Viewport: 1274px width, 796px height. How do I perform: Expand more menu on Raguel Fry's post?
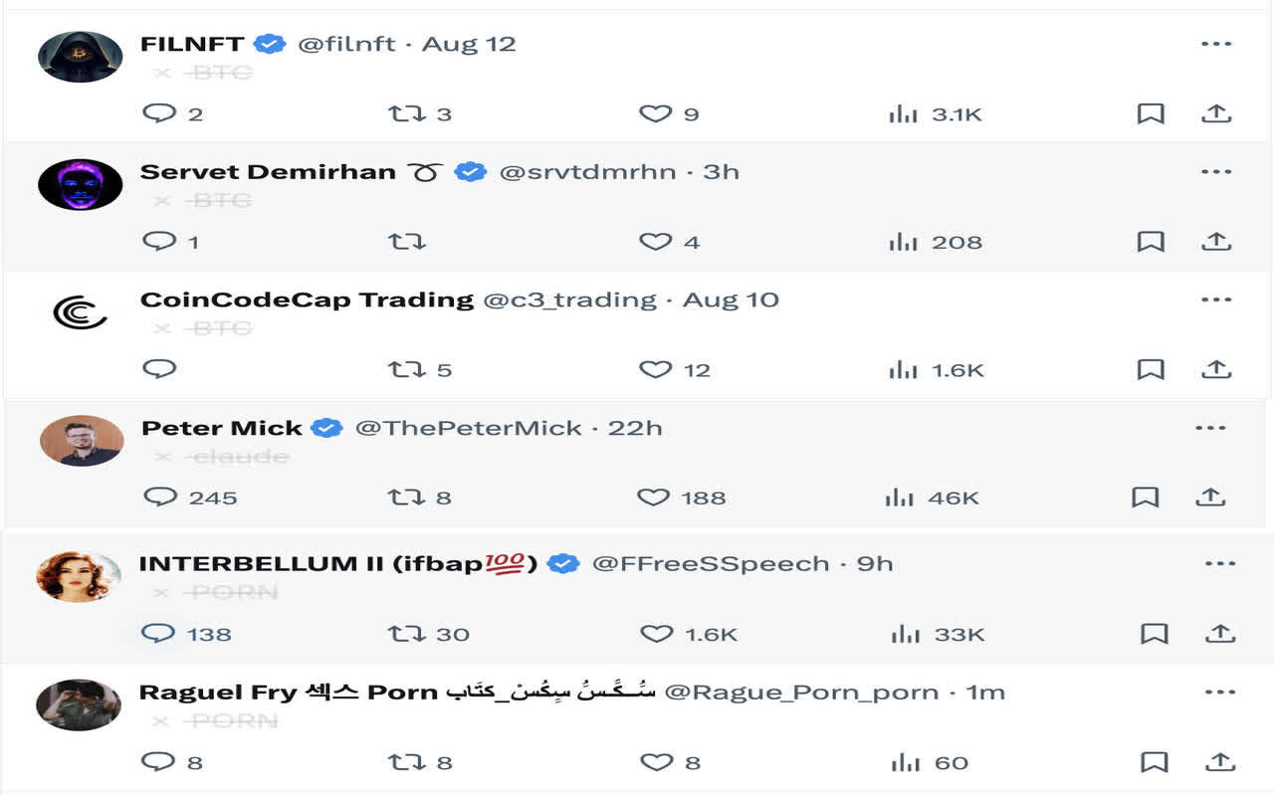pos(1220,692)
